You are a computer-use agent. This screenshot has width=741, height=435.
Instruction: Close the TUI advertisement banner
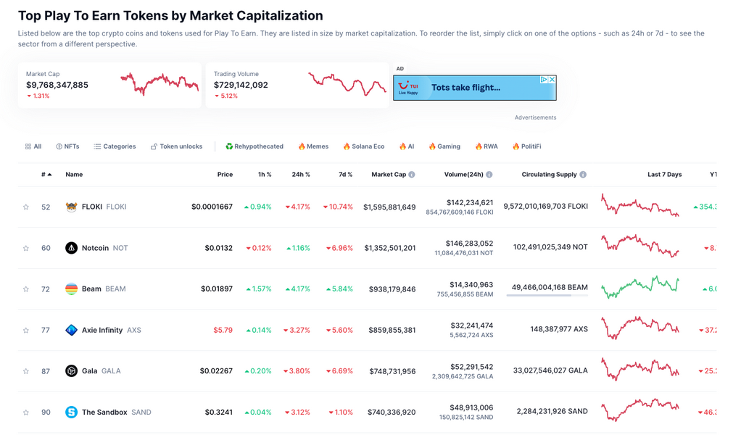(552, 80)
